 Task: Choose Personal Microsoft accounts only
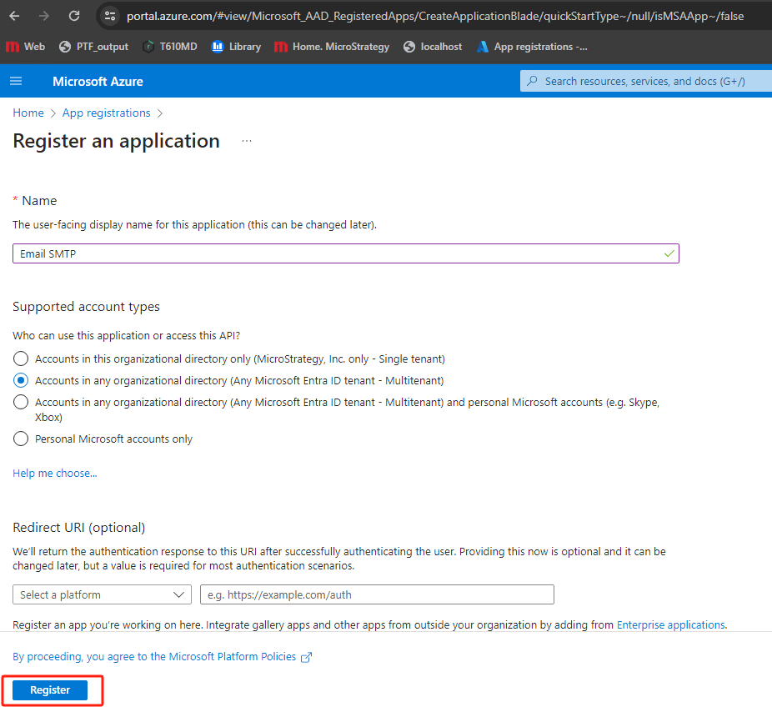pos(22,439)
